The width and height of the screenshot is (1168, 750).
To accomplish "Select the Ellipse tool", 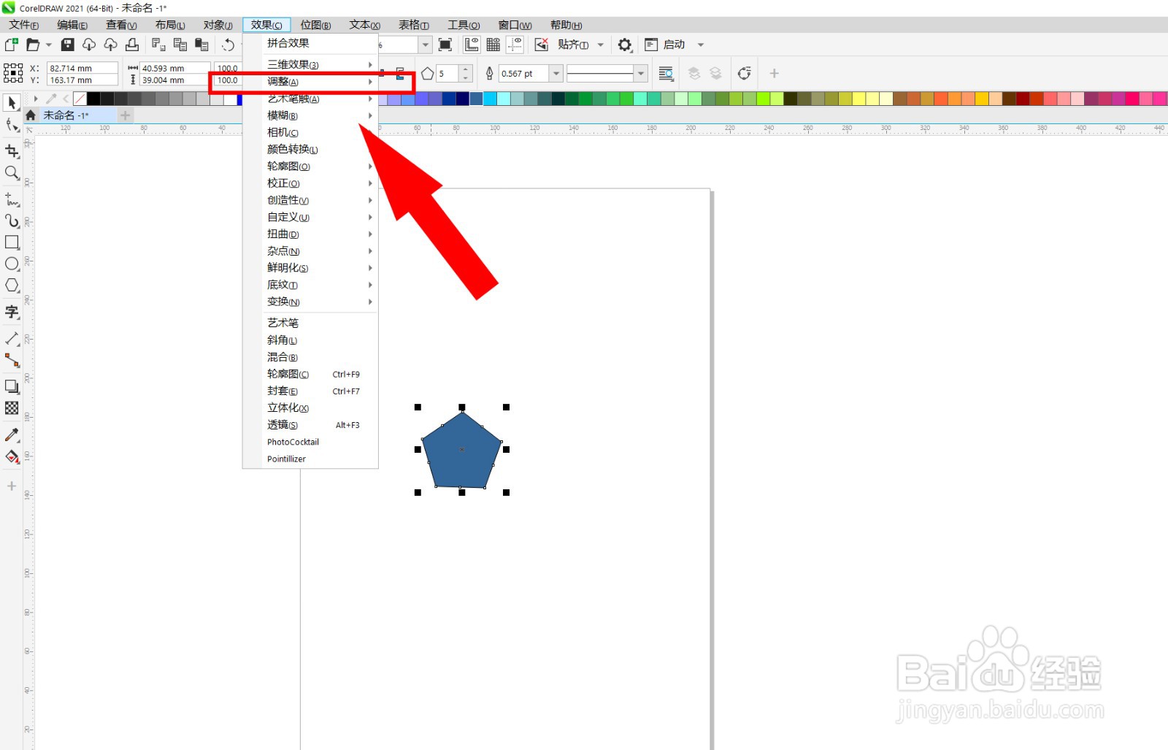I will coord(12,264).
